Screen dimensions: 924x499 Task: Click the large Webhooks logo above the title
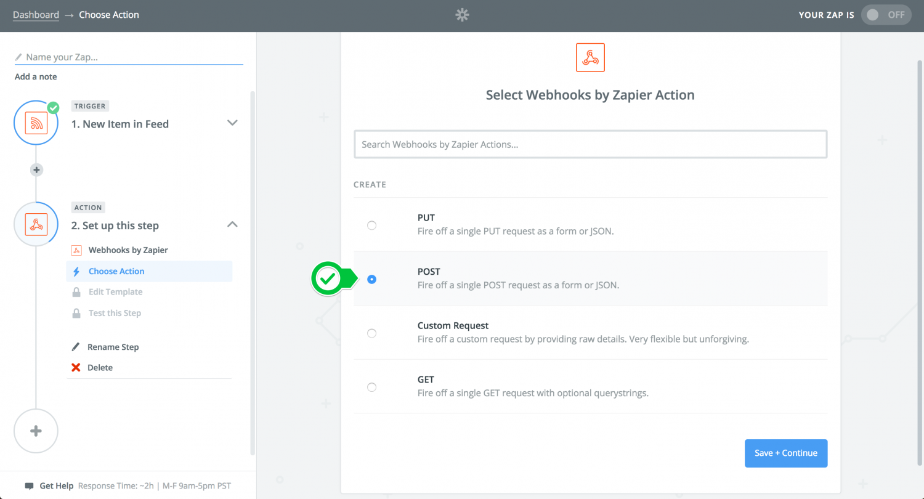590,57
